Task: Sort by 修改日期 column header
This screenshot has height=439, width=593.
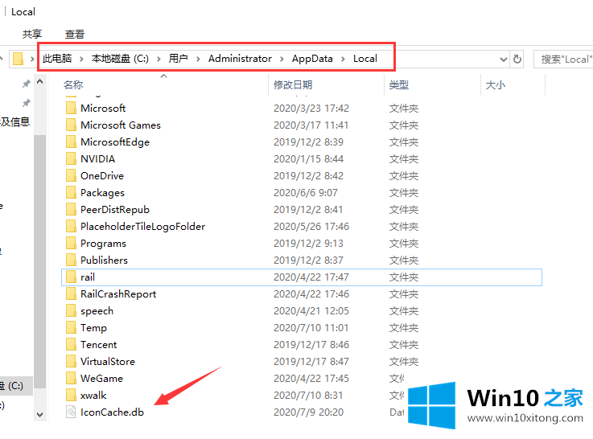Action: click(x=293, y=85)
